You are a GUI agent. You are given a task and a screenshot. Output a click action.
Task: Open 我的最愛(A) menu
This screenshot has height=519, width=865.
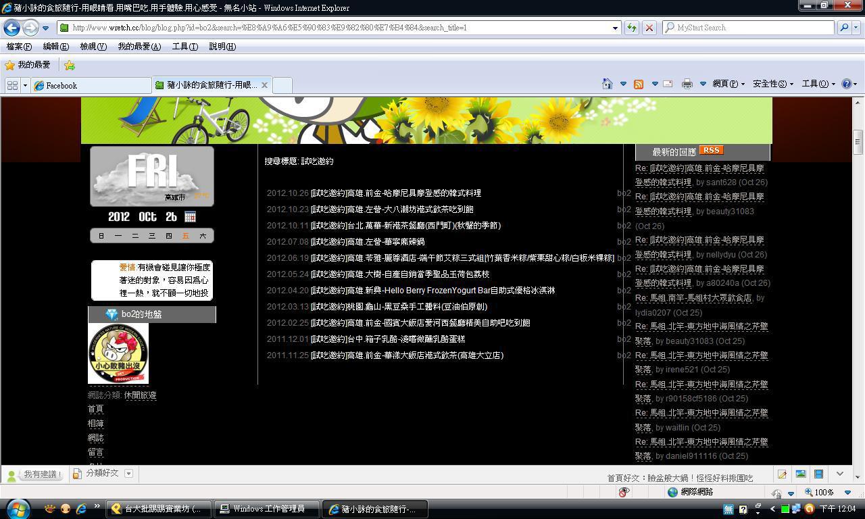click(x=139, y=47)
